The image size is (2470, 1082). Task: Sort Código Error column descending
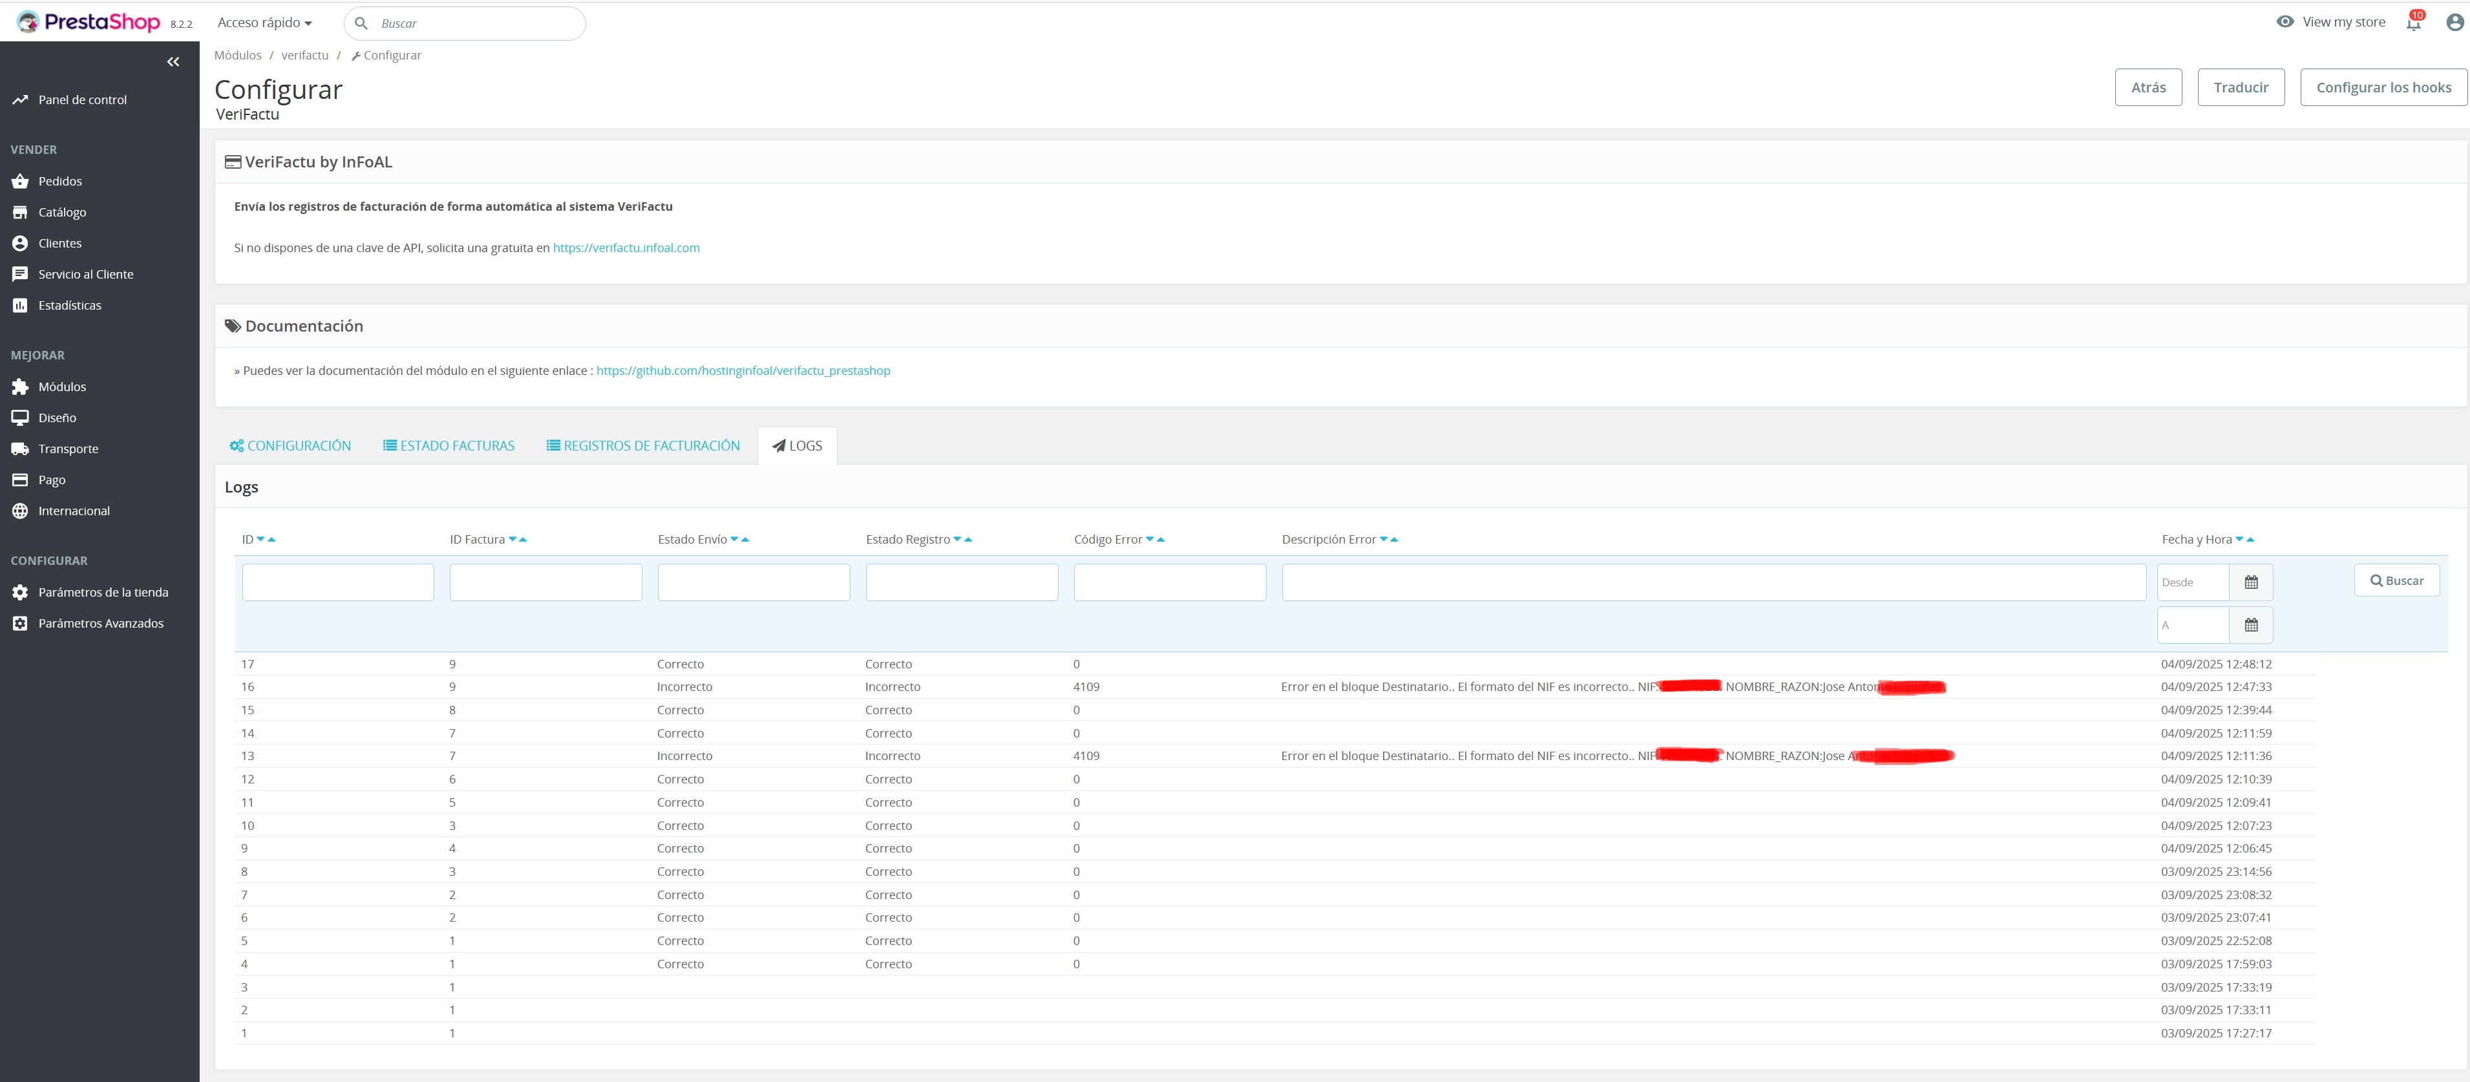[1150, 540]
